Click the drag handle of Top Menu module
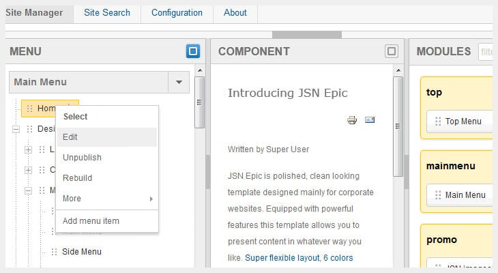498x273 pixels. (437, 121)
